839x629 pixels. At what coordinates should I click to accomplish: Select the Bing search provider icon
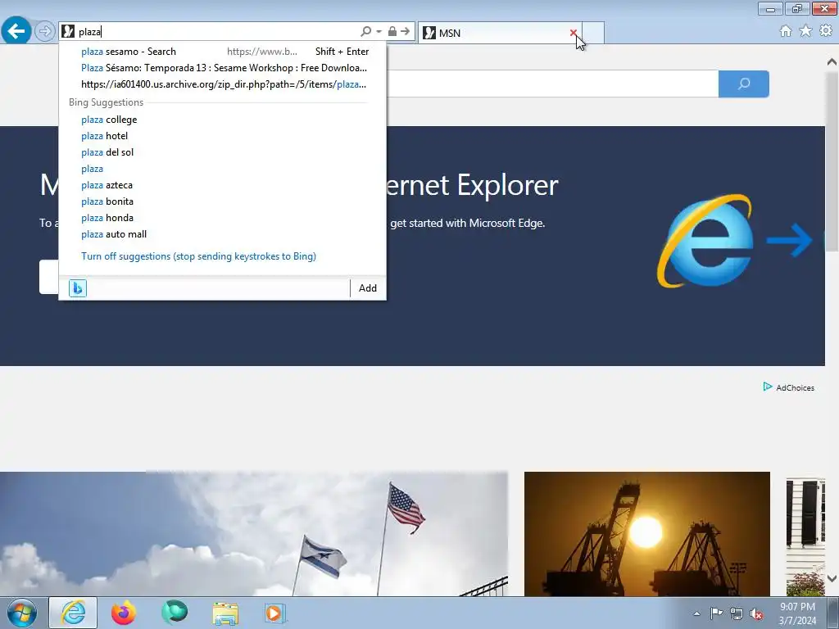click(78, 288)
